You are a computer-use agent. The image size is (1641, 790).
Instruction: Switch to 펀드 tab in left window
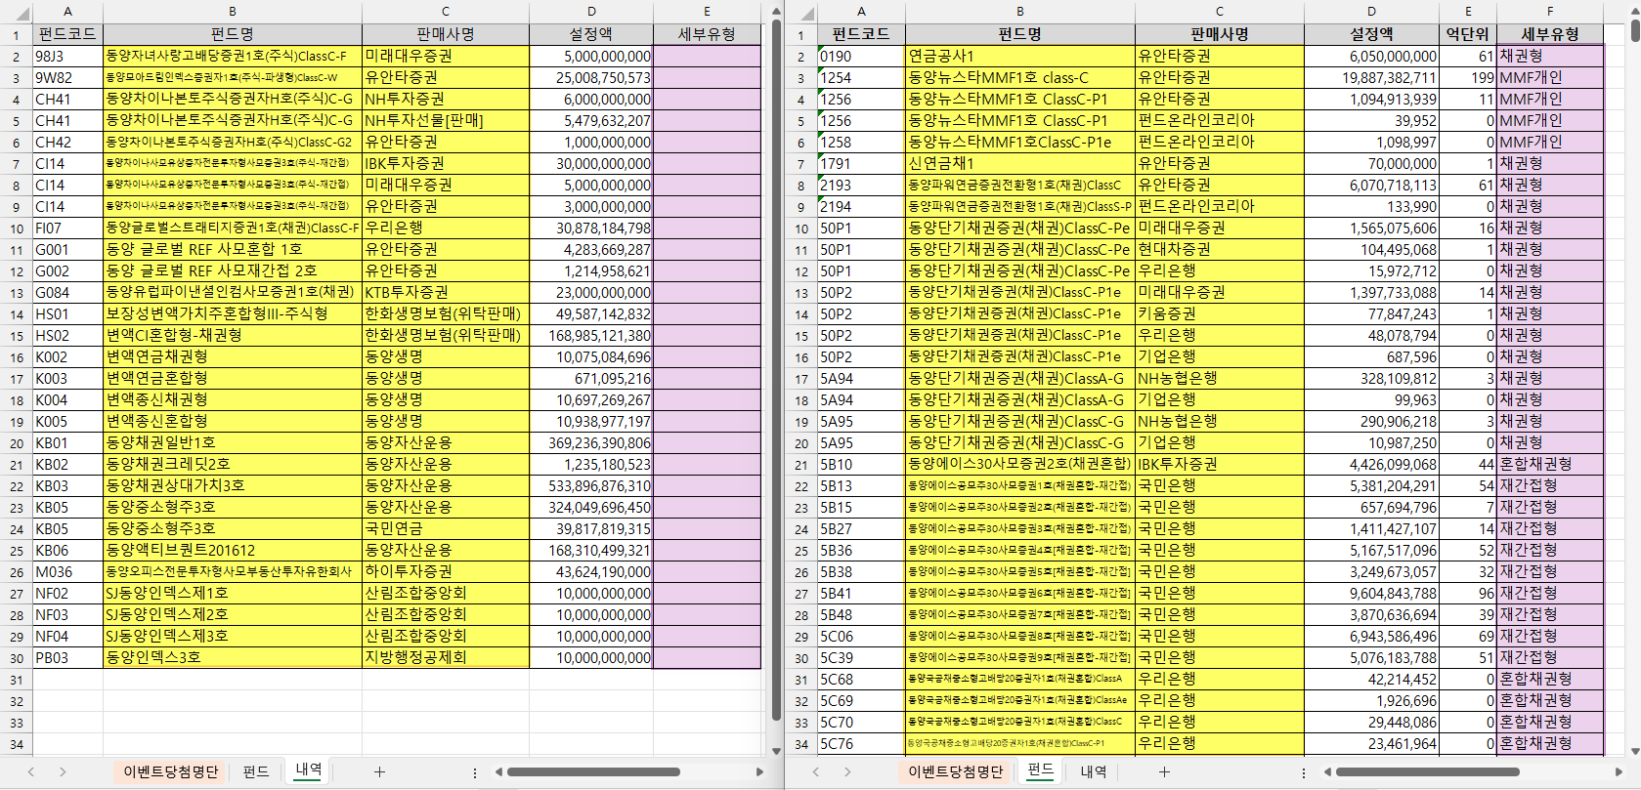(x=256, y=771)
